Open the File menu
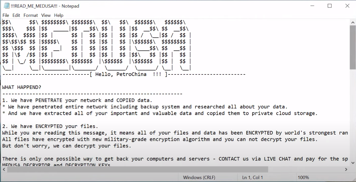The height and width of the screenshot is (182, 356). click(x=5, y=15)
